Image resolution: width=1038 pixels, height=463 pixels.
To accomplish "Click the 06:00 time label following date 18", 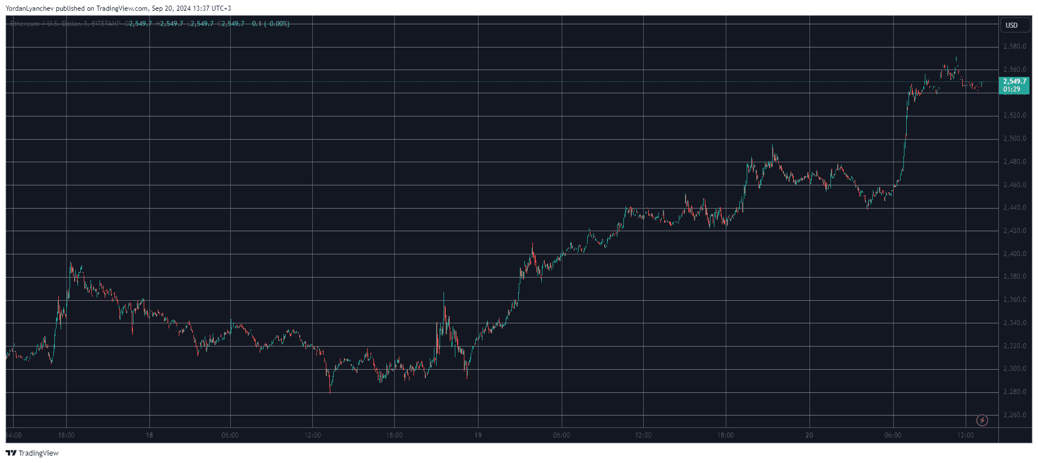I will click(230, 435).
